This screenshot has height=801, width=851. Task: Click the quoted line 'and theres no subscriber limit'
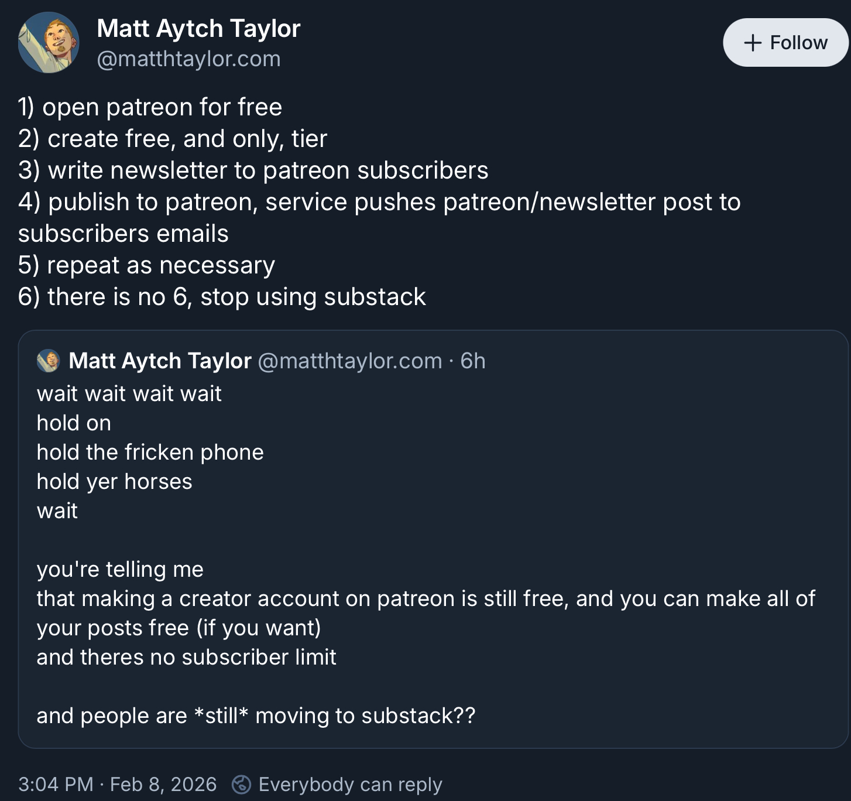coord(186,657)
